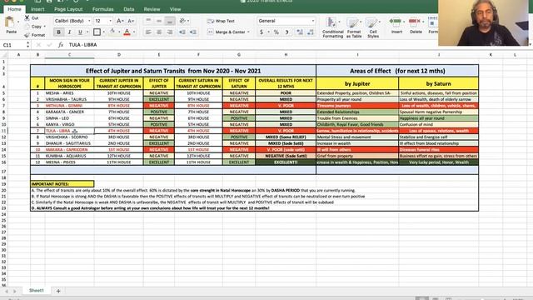Switch to the Review ribbon tab
This screenshot has height=300, width=533.
[152, 9]
